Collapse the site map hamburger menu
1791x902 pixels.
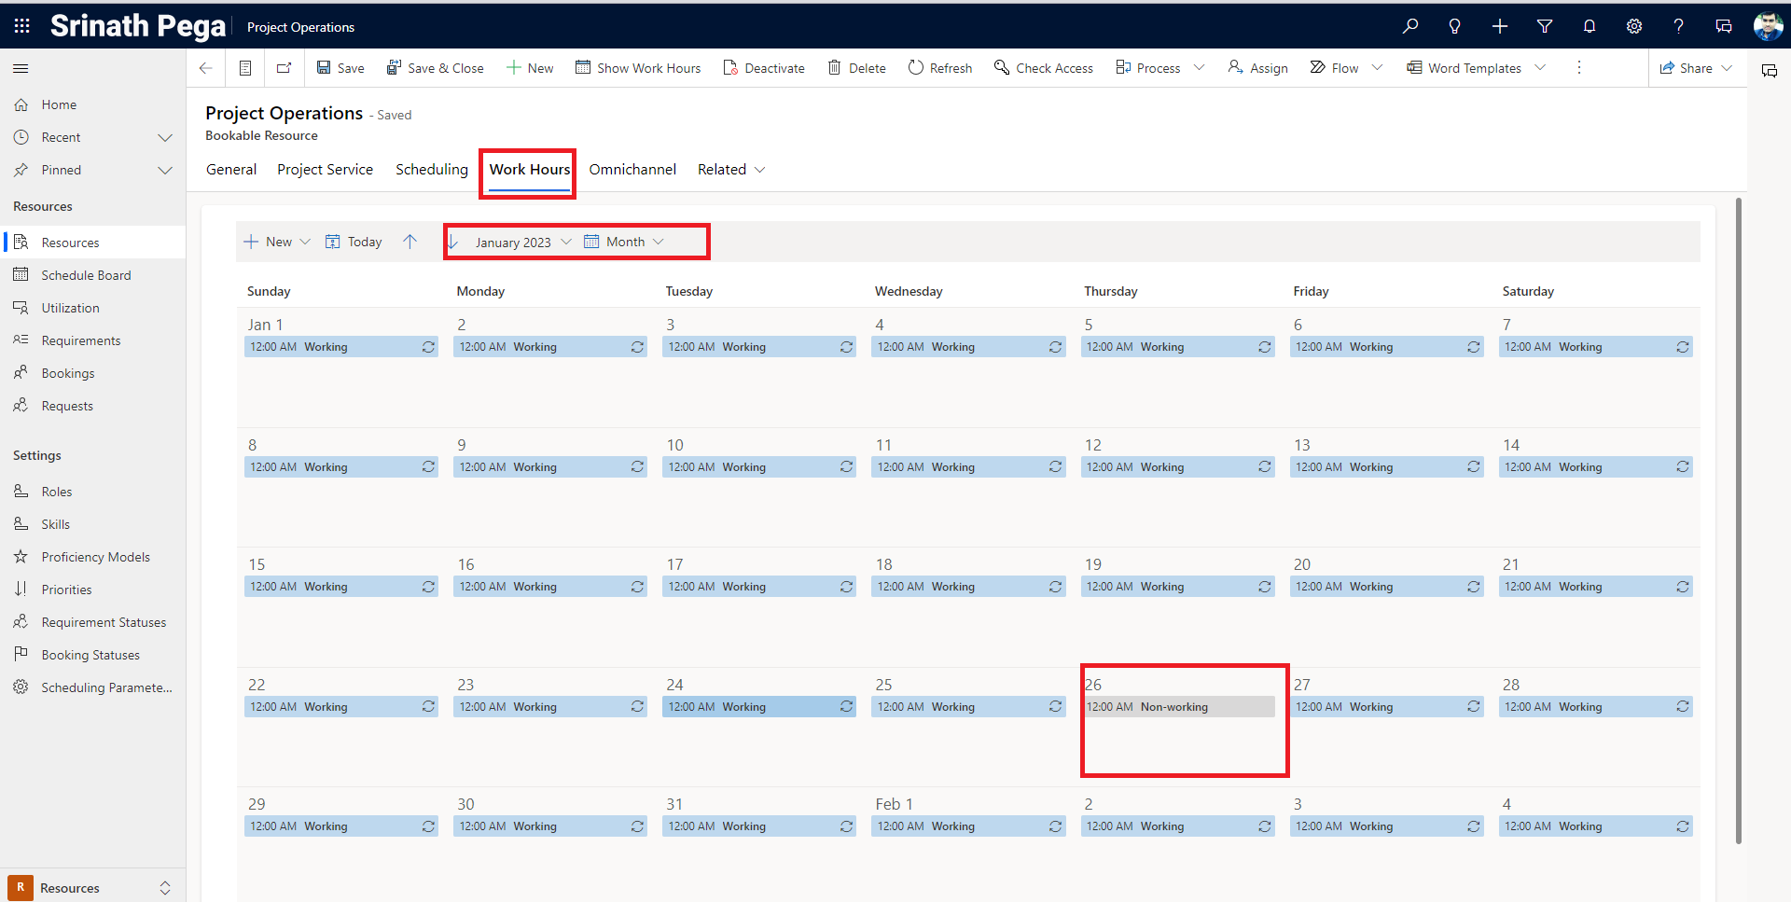21,68
